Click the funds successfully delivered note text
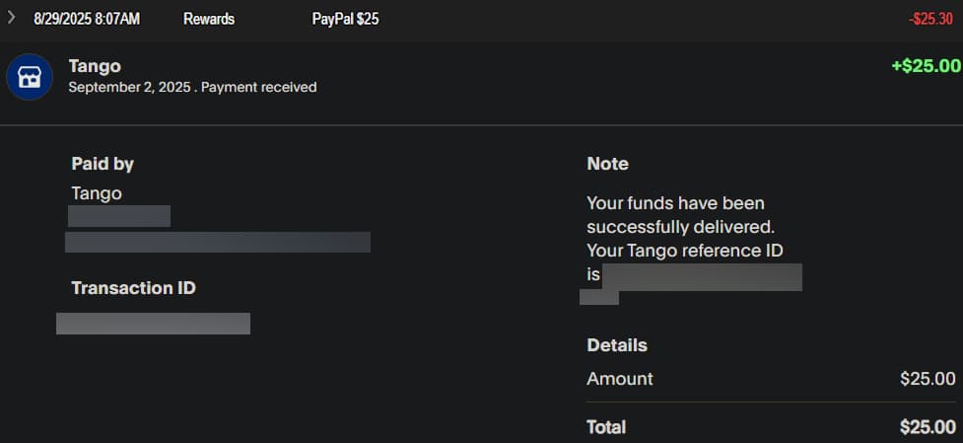The width and height of the screenshot is (963, 443). [680, 215]
